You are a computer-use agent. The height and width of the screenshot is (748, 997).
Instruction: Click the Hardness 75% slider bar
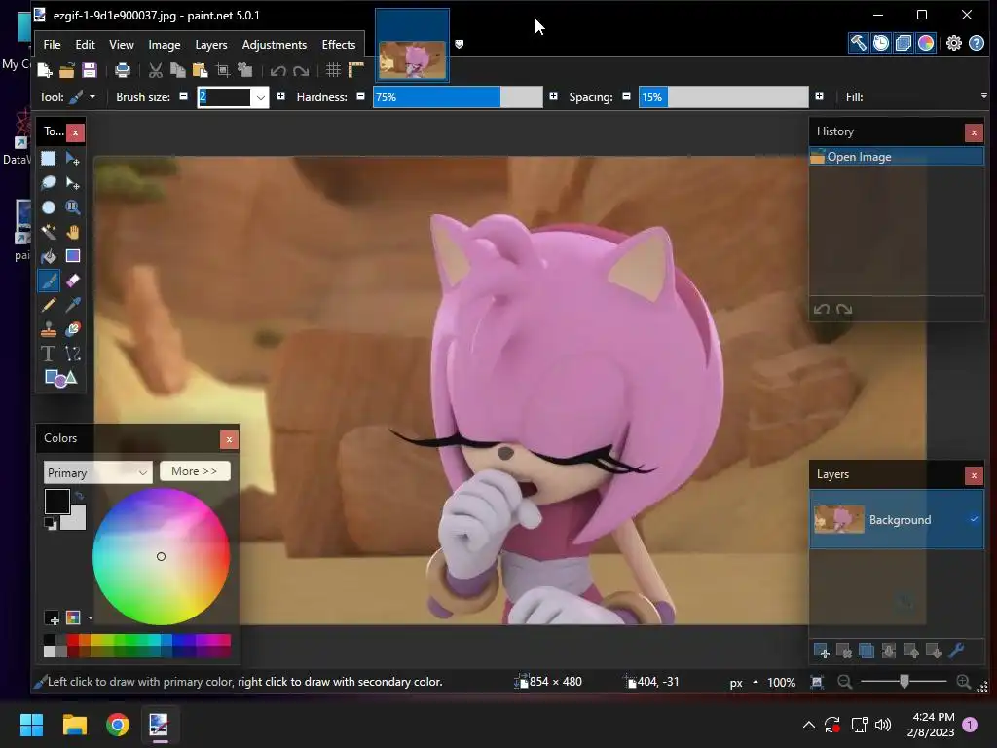click(458, 97)
